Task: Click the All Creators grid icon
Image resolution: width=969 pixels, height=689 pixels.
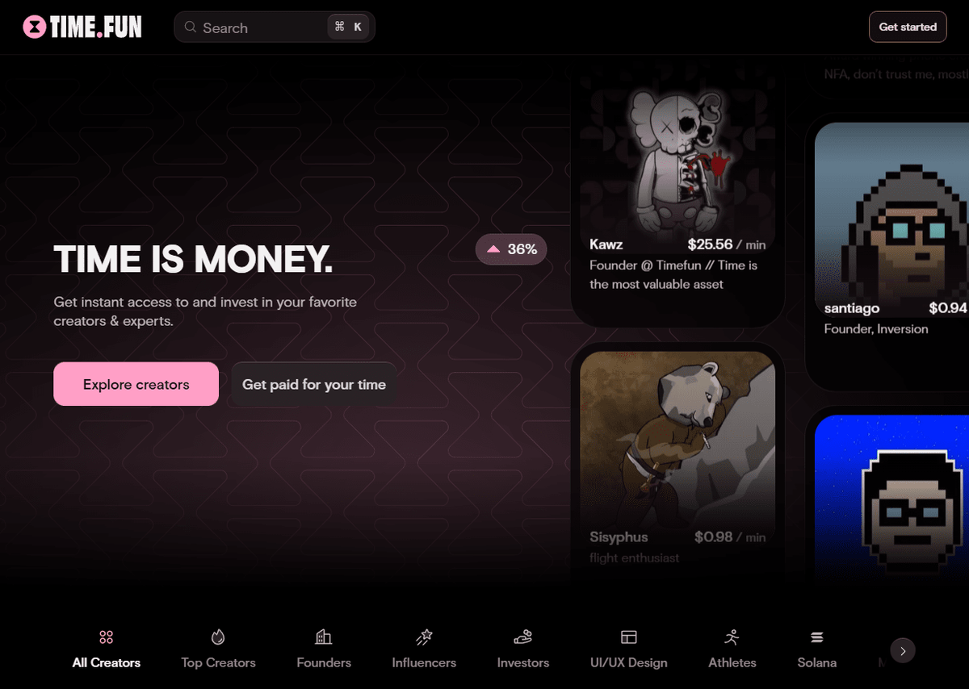Action: (106, 637)
